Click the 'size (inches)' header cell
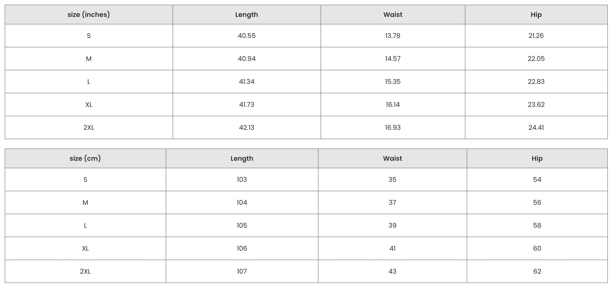The image size is (612, 287). point(89,15)
